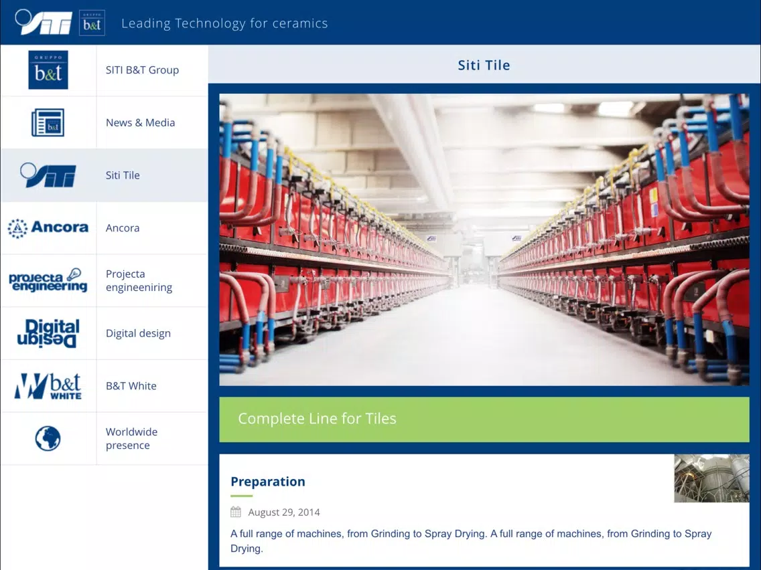Click the b&t White logo

(48, 386)
